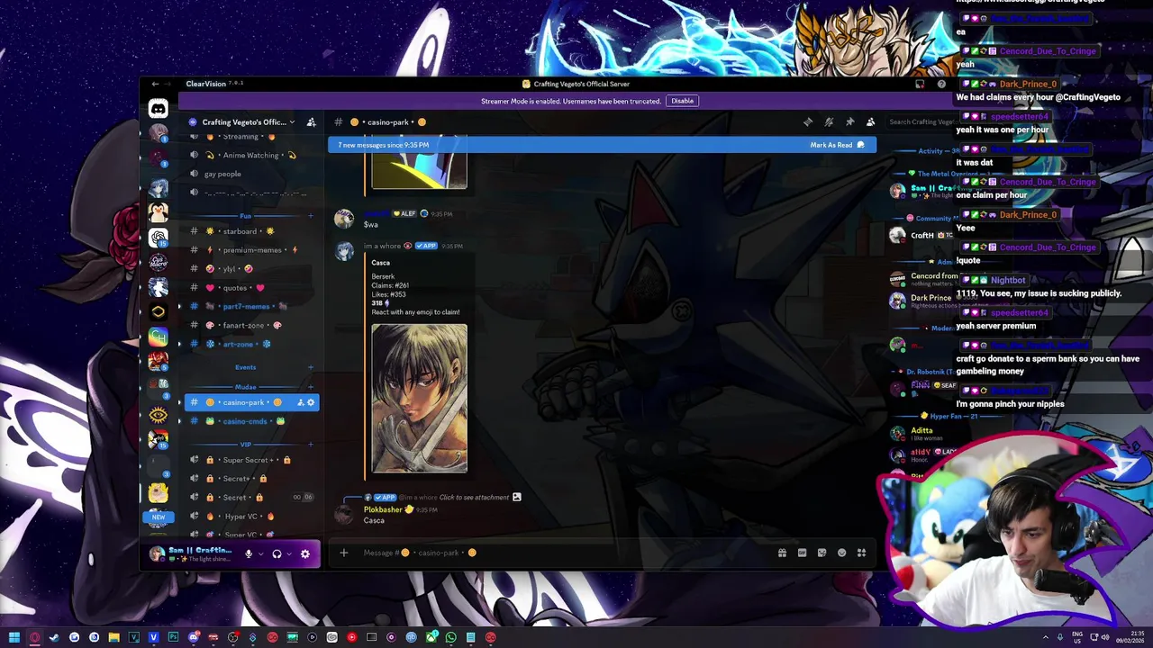Viewport: 1153px width, 648px height.
Task: Focus the server search box
Action: (921, 122)
